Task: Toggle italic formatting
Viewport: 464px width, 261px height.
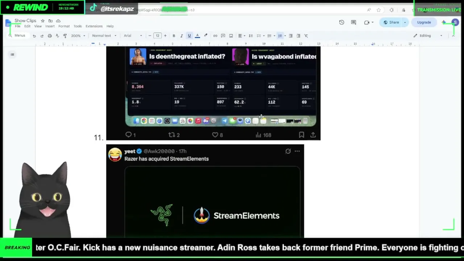Action: 182,36
